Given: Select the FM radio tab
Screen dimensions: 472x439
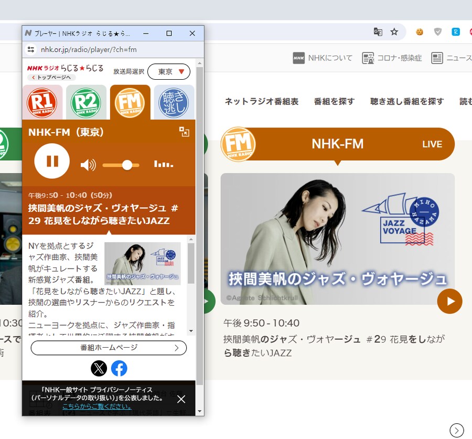Looking at the screenshot, I should coord(130,102).
